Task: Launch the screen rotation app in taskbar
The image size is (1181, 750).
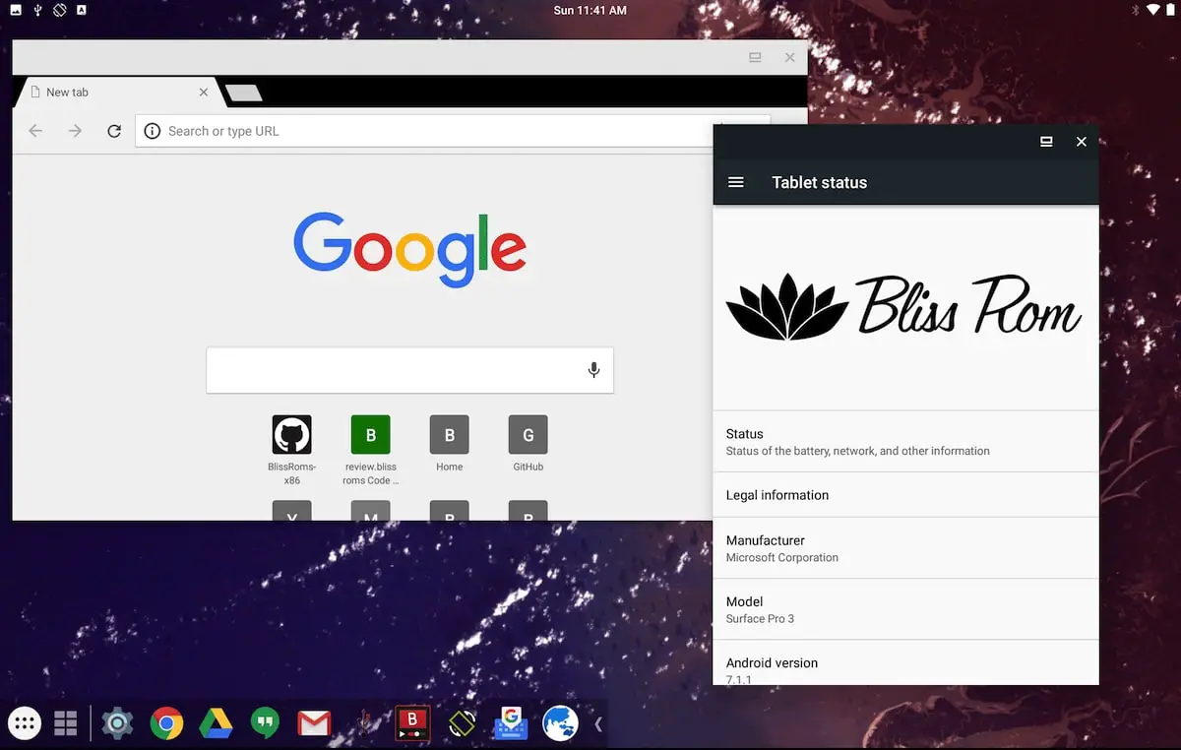Action: (462, 724)
